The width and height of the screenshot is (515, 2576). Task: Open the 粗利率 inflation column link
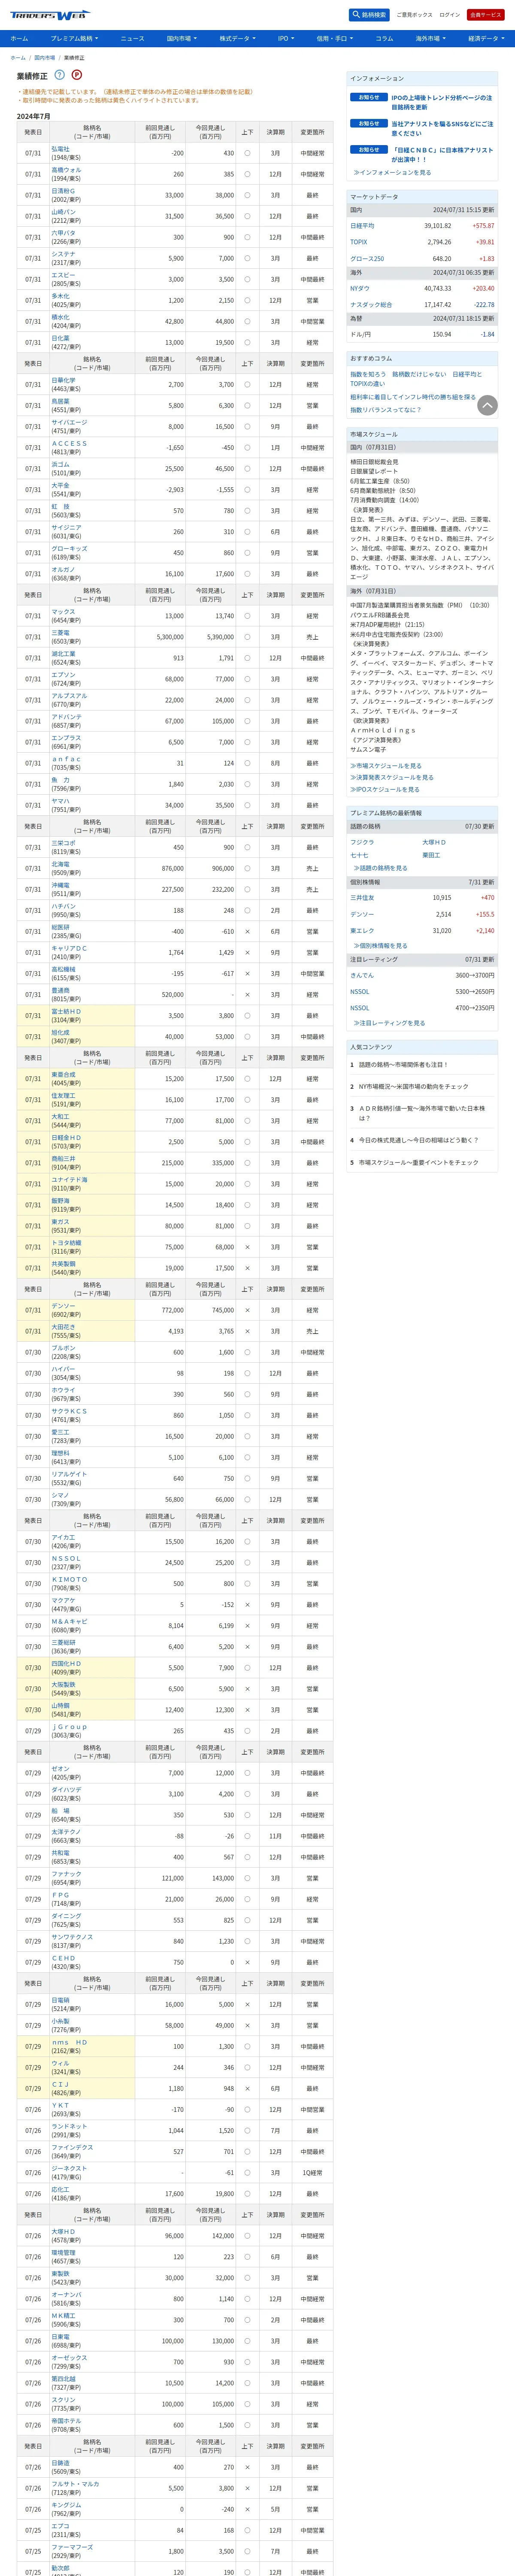click(413, 397)
